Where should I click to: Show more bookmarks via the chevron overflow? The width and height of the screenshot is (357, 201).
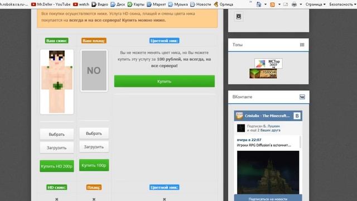[x=250, y=2]
